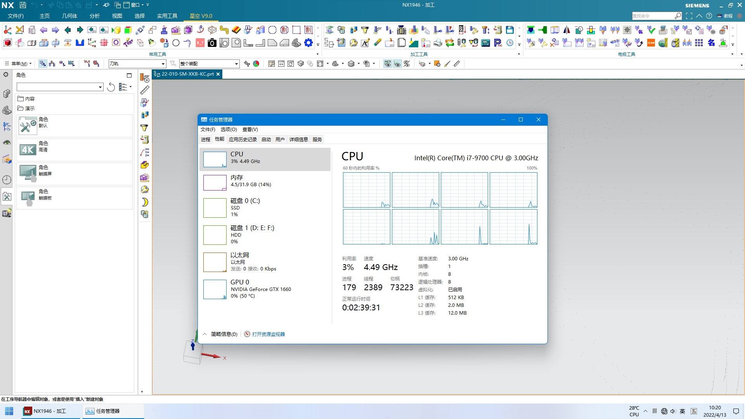The width and height of the screenshot is (745, 419).
Task: Switch to Task Manager 详细信息 tab
Action: [x=298, y=140]
